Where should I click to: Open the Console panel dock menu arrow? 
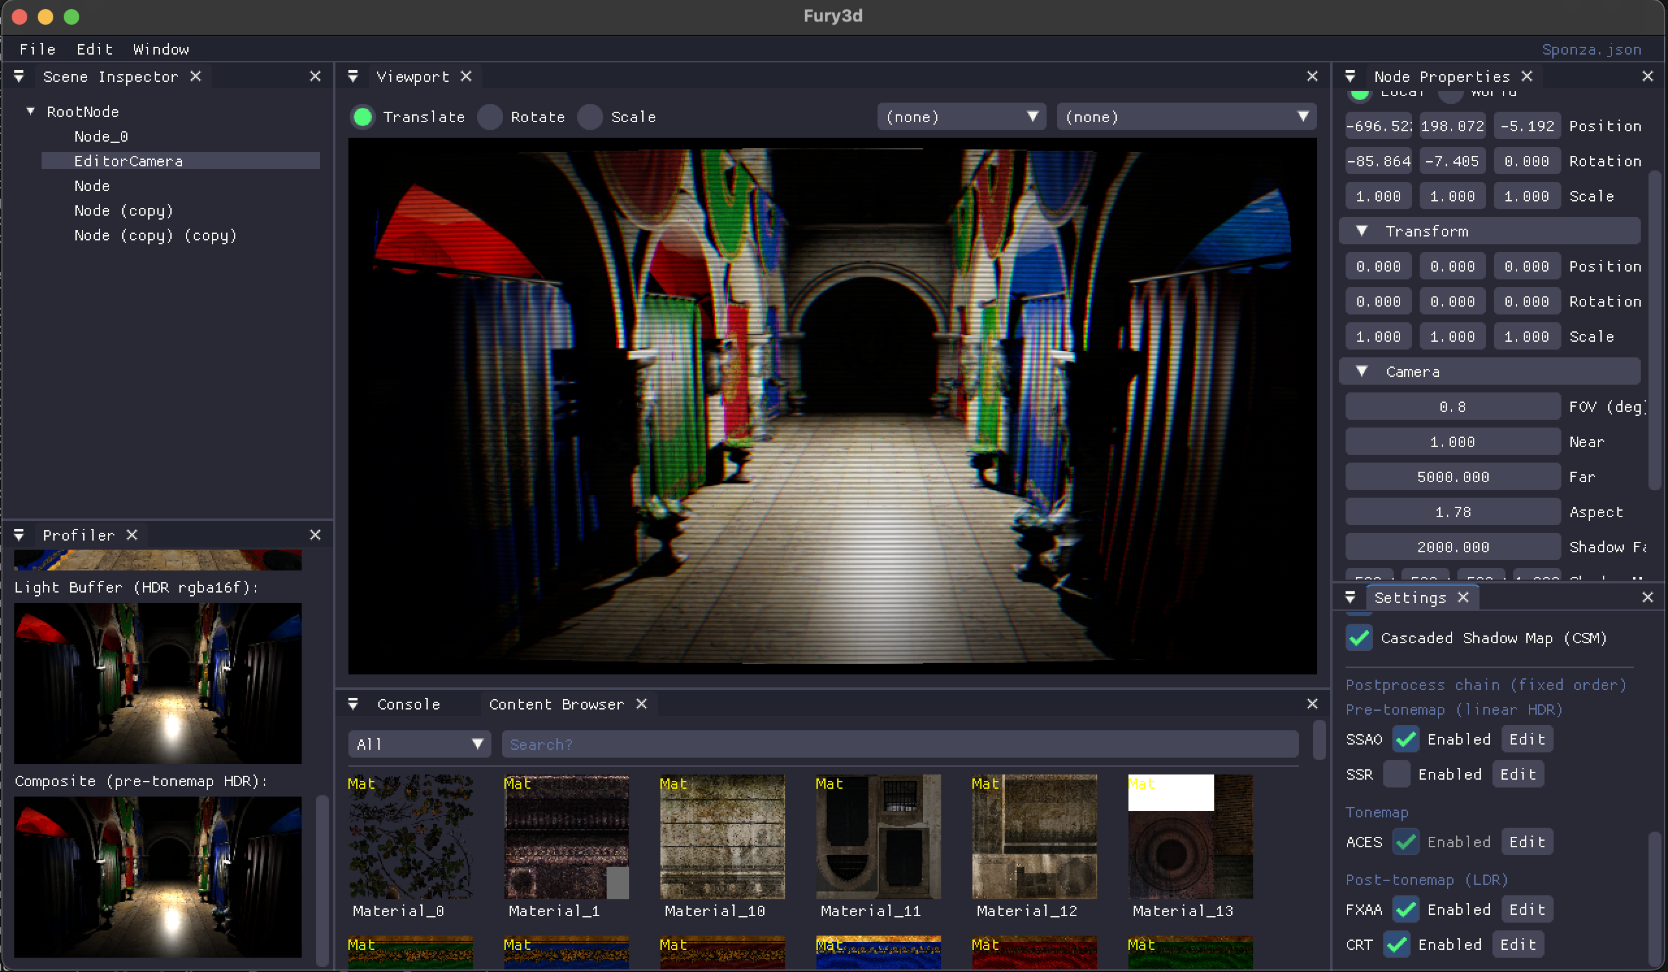354,705
